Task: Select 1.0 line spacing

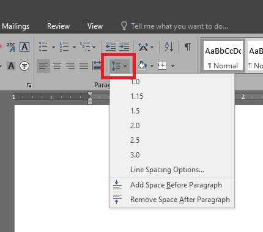Action: (172, 82)
